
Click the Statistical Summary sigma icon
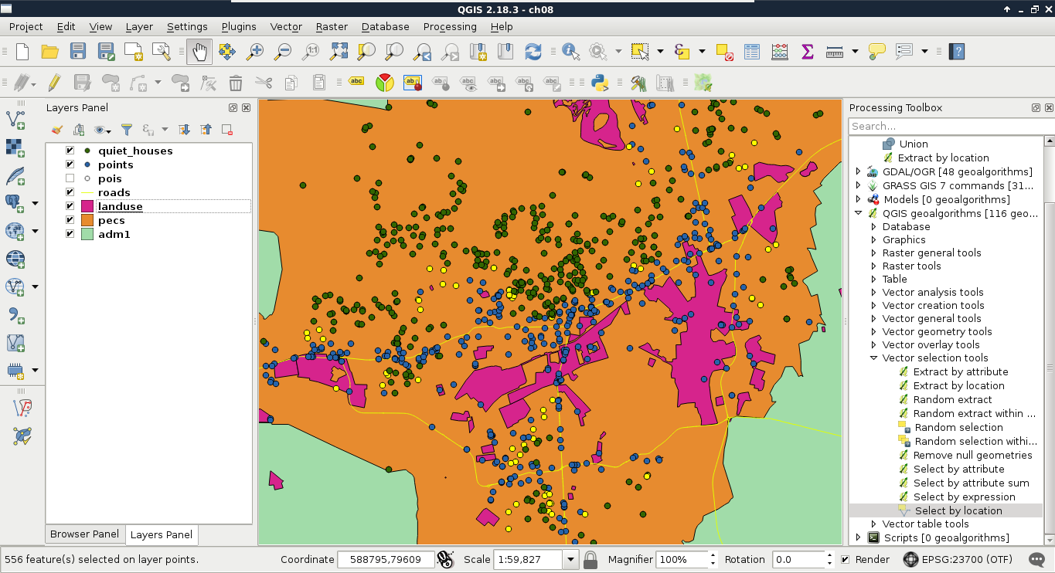[x=808, y=52]
